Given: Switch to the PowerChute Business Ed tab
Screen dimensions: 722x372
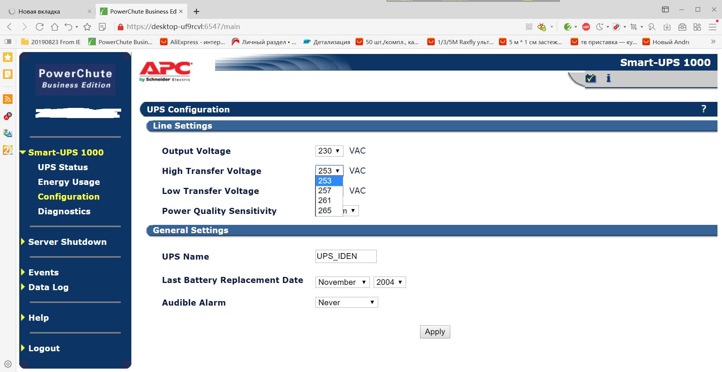Looking at the screenshot, I should (x=142, y=11).
